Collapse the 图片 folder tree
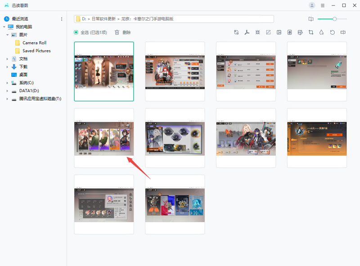 (x=7, y=35)
